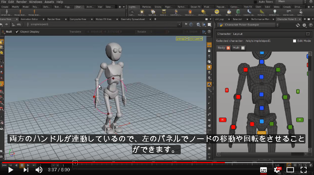Image resolution: width=314 pixels, height=175 pixels.
Task: Open left pane options arrow menu
Action: click(210, 19)
